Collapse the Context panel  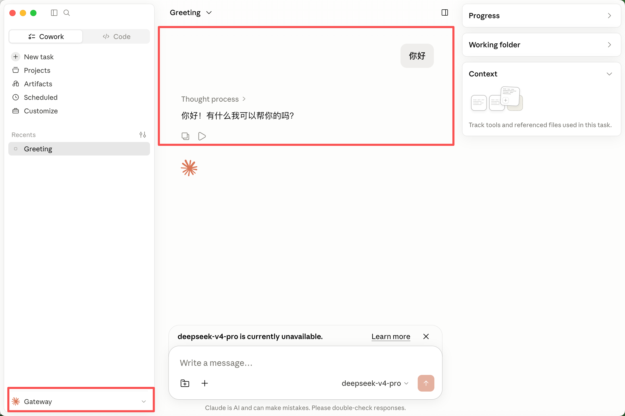point(609,74)
